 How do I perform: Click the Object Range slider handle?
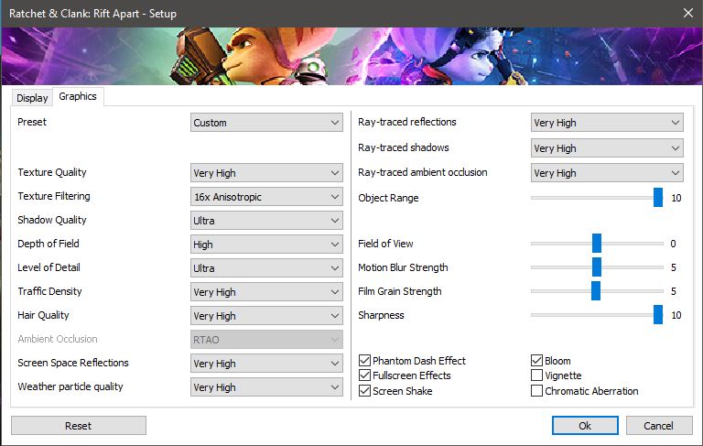pyautogui.click(x=658, y=198)
